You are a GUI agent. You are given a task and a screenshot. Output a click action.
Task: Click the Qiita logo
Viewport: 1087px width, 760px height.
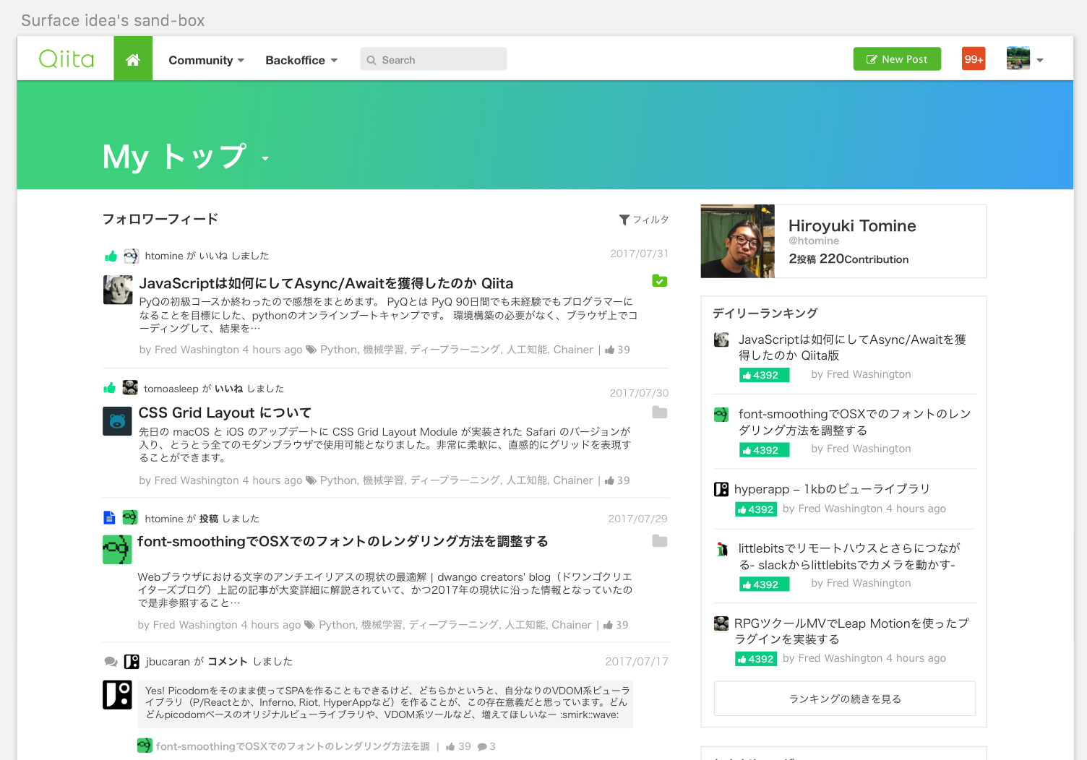pos(66,59)
